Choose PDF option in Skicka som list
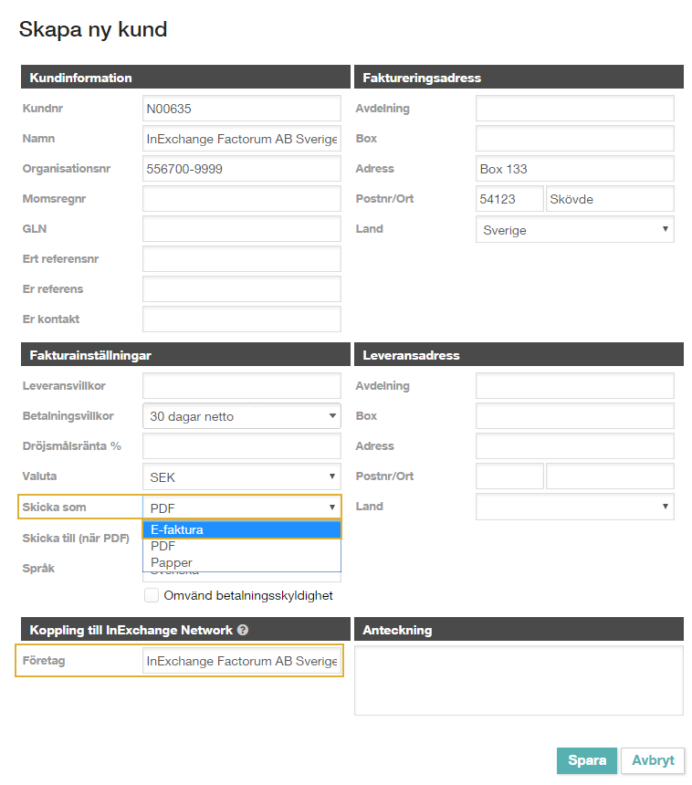The image size is (692, 785). [x=241, y=546]
